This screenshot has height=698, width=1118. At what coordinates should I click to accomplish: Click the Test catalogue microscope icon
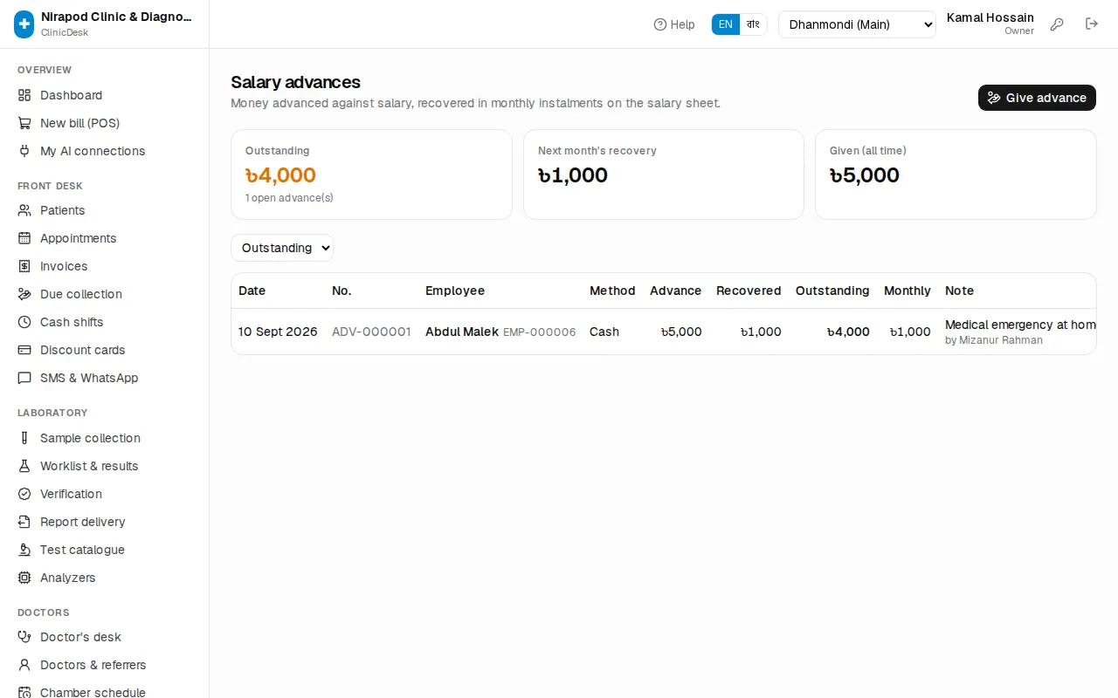click(24, 550)
